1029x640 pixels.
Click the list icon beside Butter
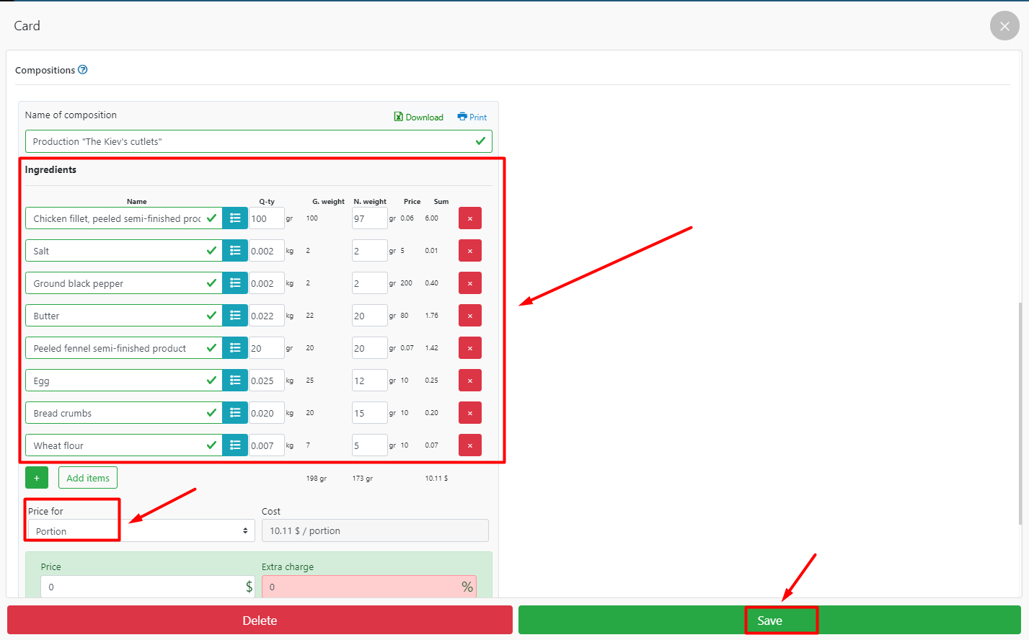235,316
